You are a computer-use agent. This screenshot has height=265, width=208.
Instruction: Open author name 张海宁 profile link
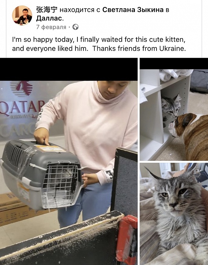(x=47, y=10)
